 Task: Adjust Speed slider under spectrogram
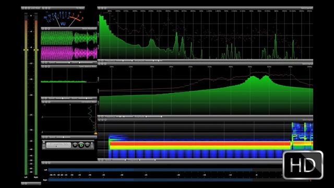[119, 160]
